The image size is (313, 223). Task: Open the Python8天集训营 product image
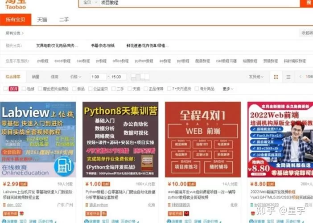[x=120, y=139]
